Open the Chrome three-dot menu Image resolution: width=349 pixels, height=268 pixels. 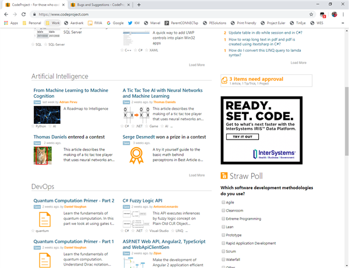tap(343, 15)
